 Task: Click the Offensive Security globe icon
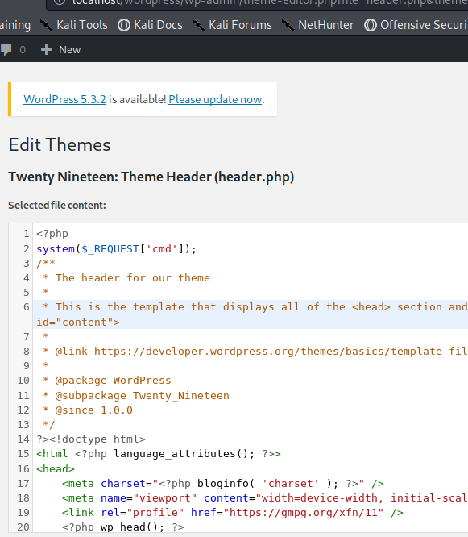pyautogui.click(x=371, y=25)
